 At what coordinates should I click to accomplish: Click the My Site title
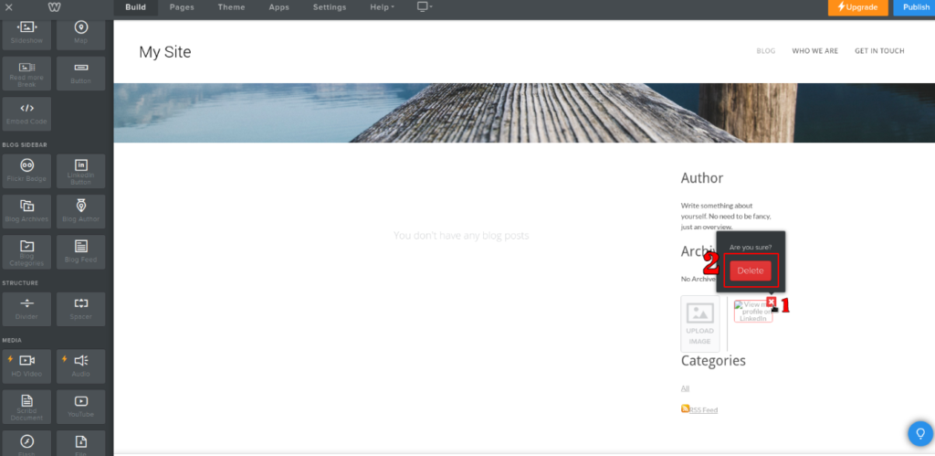click(x=165, y=52)
